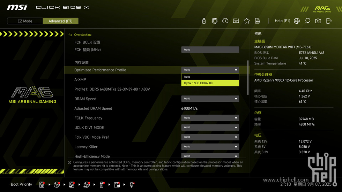Click BIOS version E7E61AMSI.1A43 value
Viewport: 342px width, 192px height.
coord(311,53)
